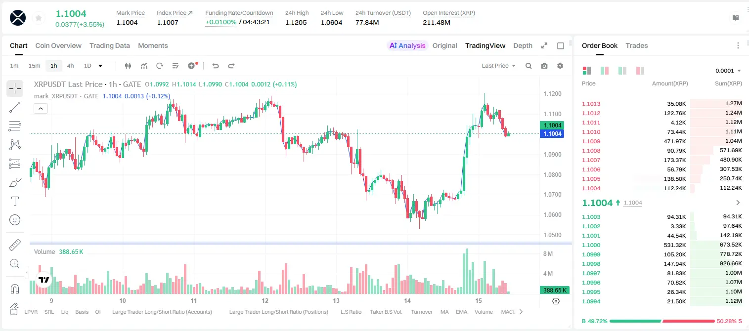The height and width of the screenshot is (331, 749).
Task: Select the Depth chart view
Action: (523, 45)
